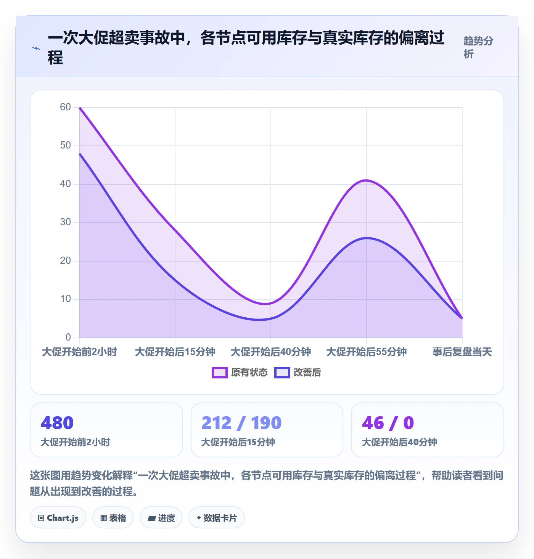
Task: Select the 480 stat card value
Action: [x=57, y=423]
